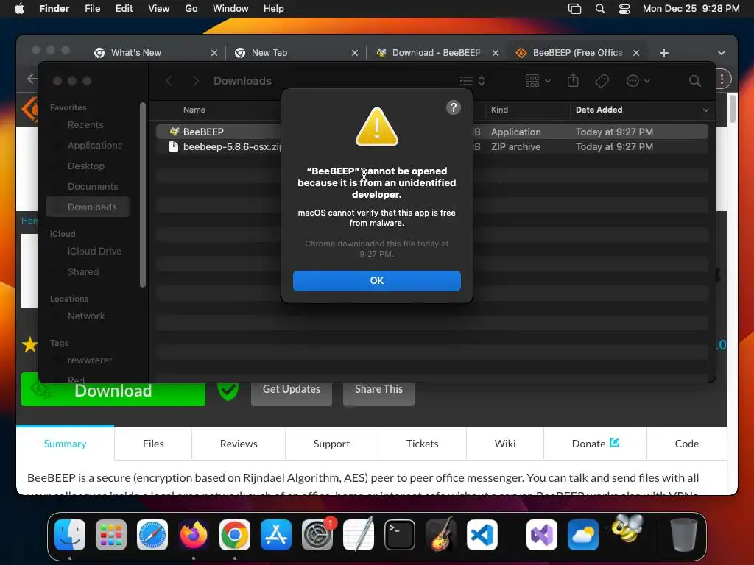Switch to the Download - BeeBEEP tab
Image resolution: width=754 pixels, height=565 pixels.
436,53
